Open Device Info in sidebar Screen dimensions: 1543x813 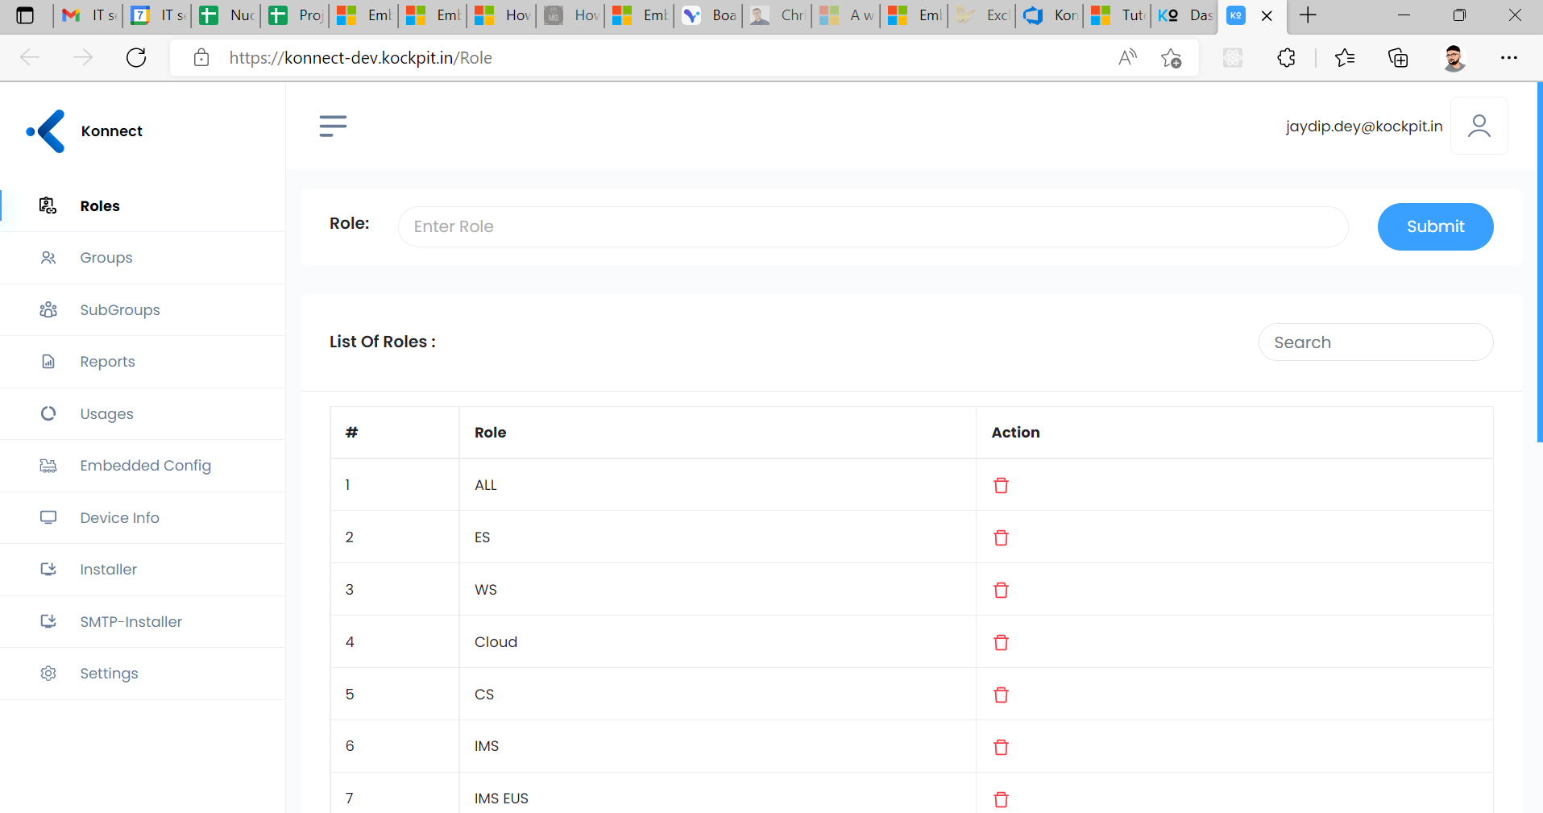pyautogui.click(x=143, y=517)
